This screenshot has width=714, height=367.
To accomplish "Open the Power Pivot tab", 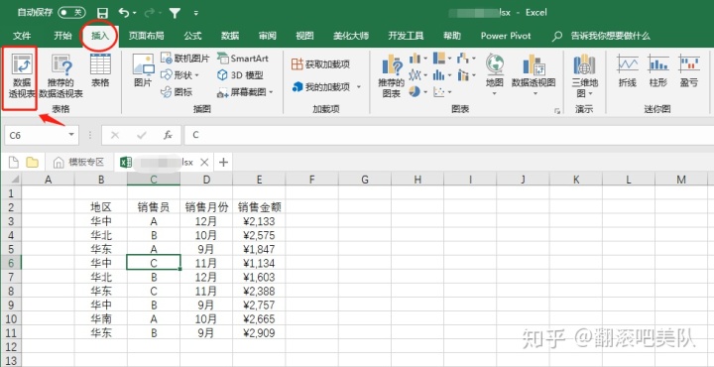I will tap(506, 36).
